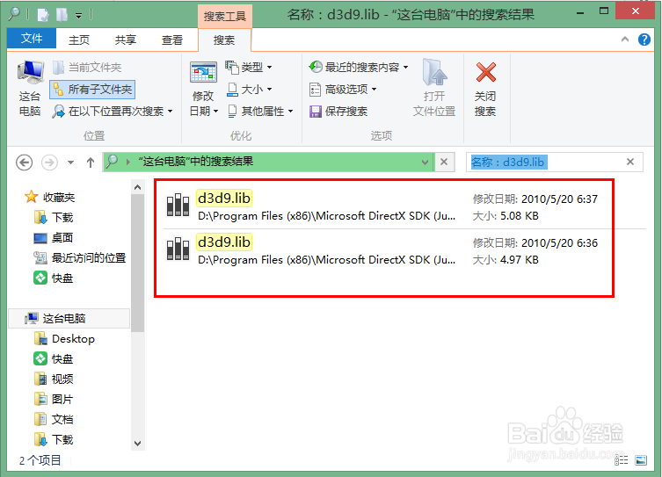Select Current folder search scope
The width and height of the screenshot is (662, 477).
click(87, 67)
